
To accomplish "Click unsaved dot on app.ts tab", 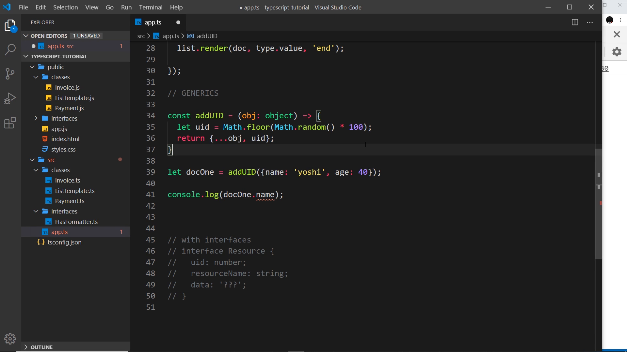I will click(x=178, y=22).
